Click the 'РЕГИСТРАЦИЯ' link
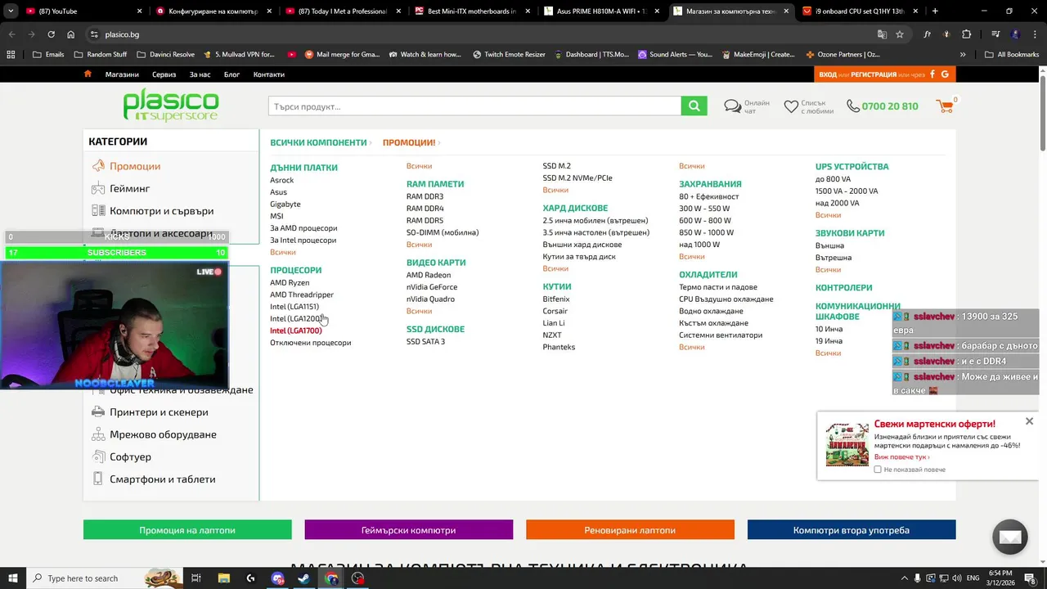 (873, 74)
